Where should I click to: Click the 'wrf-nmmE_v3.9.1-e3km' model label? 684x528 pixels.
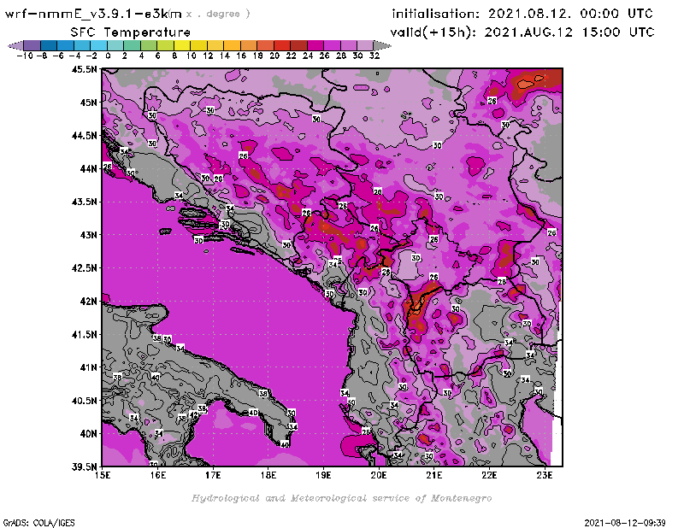93,14
